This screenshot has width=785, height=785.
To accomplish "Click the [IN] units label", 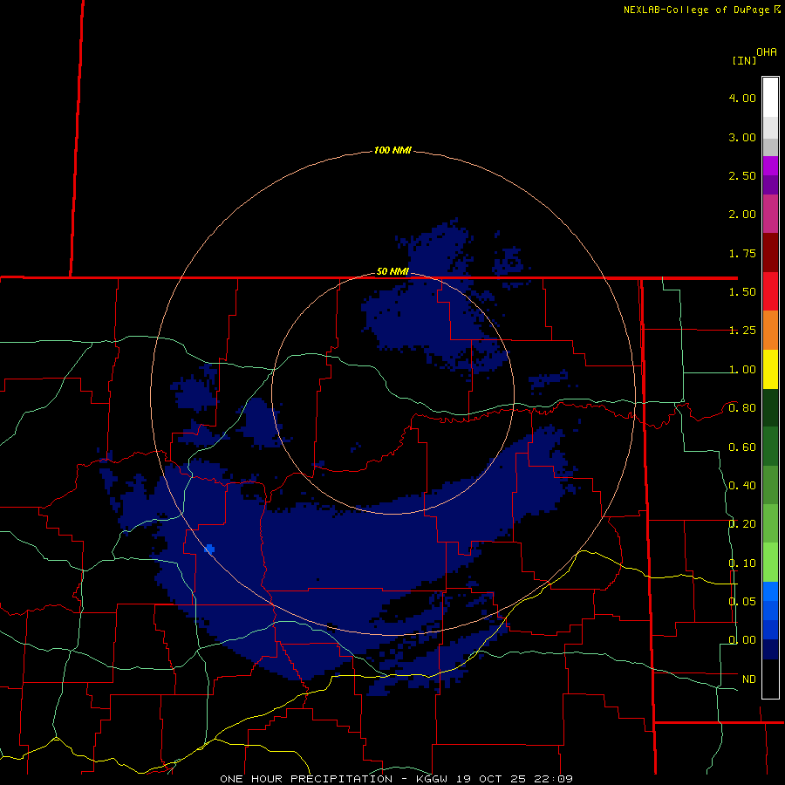I will click(x=744, y=60).
